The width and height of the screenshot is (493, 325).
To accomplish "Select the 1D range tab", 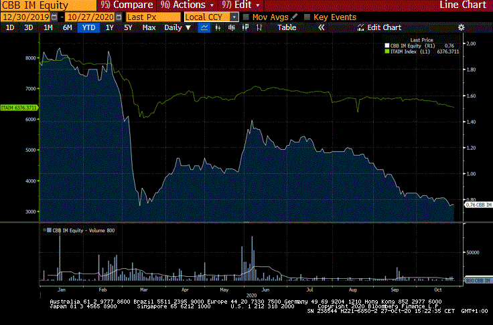I will (x=10, y=27).
